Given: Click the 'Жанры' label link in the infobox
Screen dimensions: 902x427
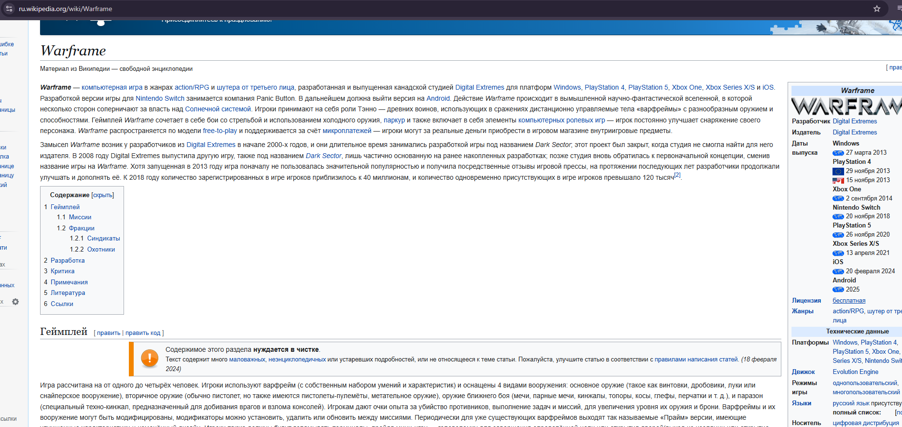Looking at the screenshot, I should click(803, 311).
